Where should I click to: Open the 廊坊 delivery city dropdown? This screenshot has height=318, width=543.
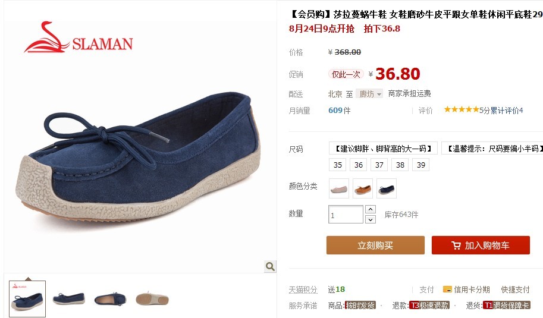click(369, 94)
